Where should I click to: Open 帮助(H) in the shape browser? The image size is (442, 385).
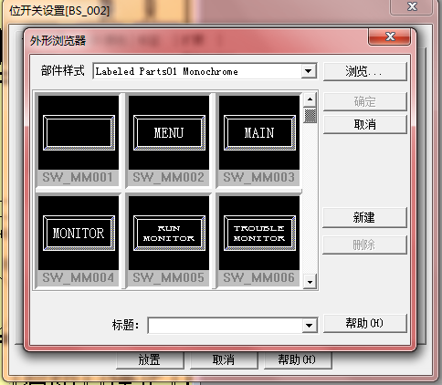pyautogui.click(x=364, y=323)
